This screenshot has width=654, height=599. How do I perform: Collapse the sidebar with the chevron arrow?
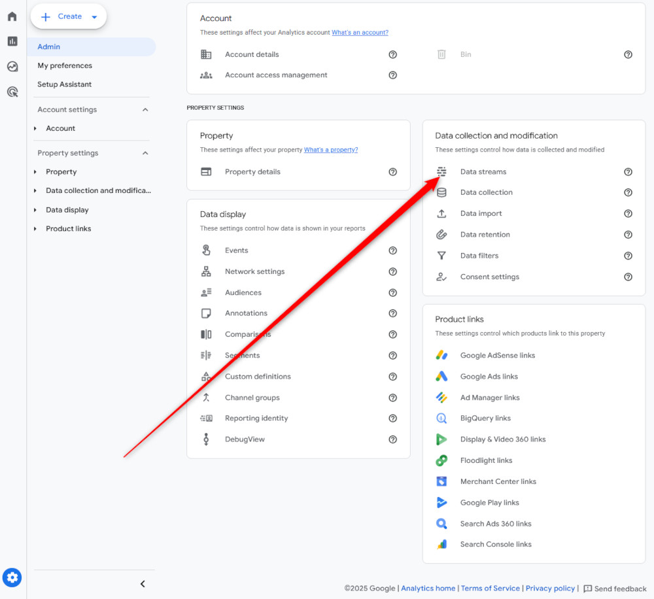[x=143, y=583]
